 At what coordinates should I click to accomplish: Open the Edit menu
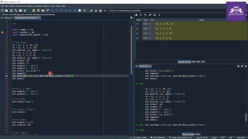click(x=7, y=6)
